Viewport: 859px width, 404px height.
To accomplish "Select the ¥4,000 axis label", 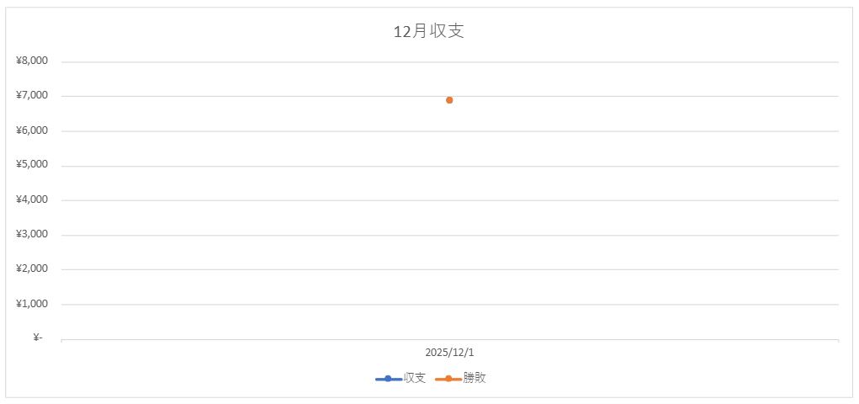I will coord(32,200).
